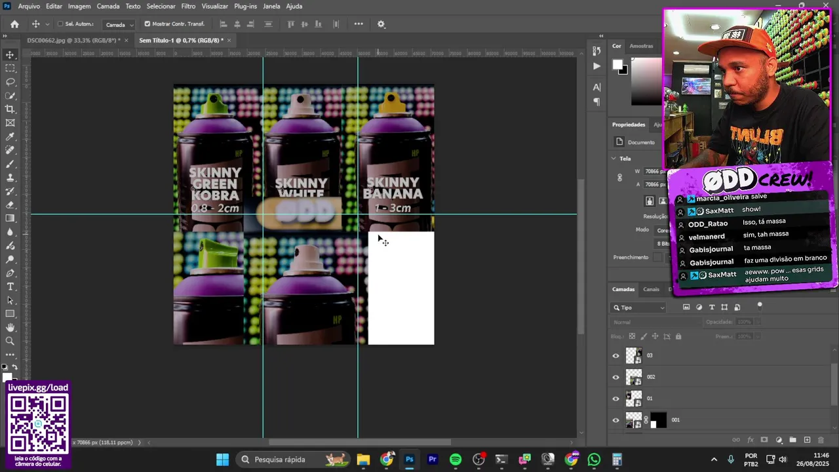Toggle the layer filter on/off switch
Viewport: 839px width, 472px height.
[760, 305]
